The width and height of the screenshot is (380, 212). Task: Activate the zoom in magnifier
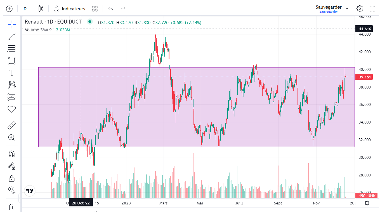click(11, 138)
